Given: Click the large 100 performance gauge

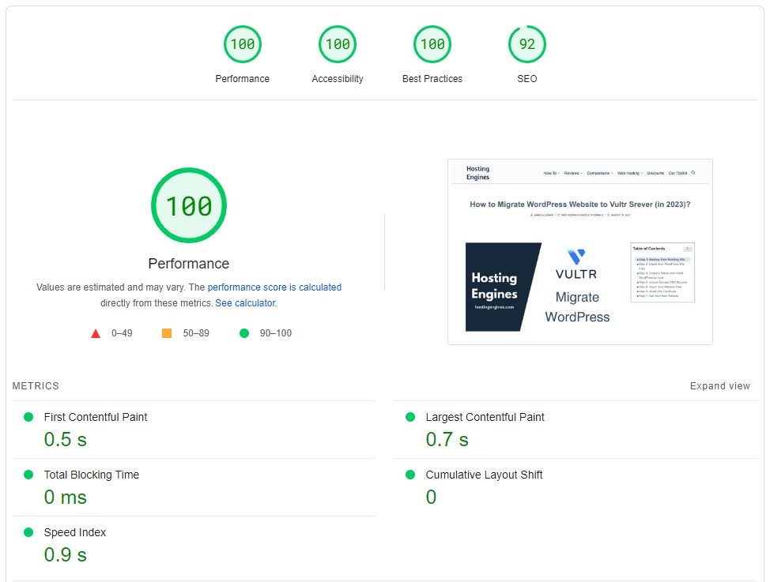Looking at the screenshot, I should (189, 205).
